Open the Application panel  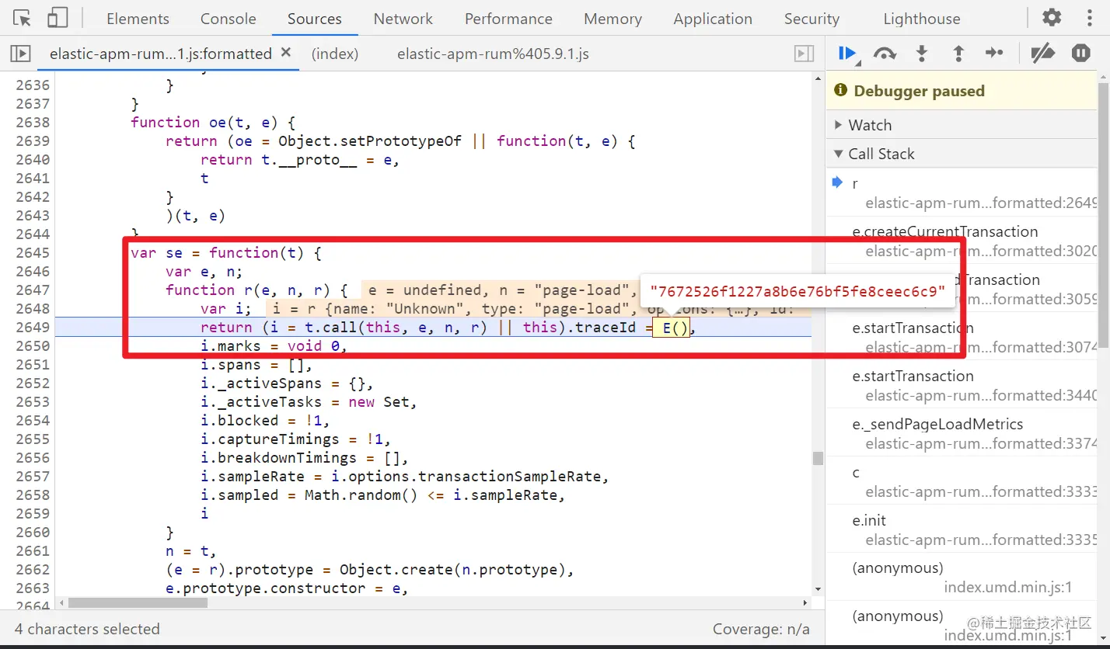713,19
